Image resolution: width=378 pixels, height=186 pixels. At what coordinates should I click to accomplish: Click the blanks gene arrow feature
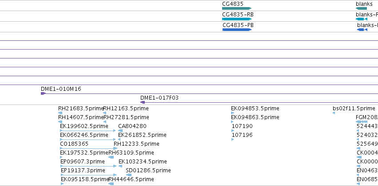(x=361, y=8)
